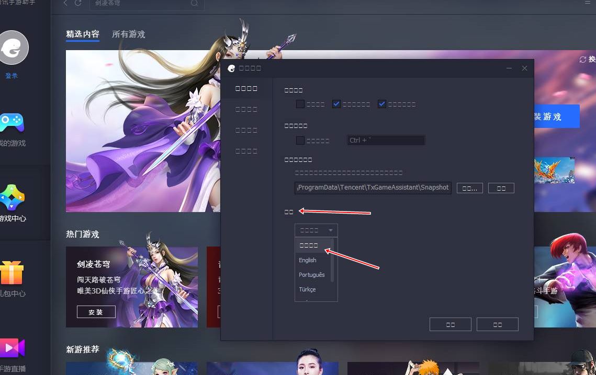Click the logo icon in settings dialog title
Image resolution: width=596 pixels, height=375 pixels.
click(231, 68)
